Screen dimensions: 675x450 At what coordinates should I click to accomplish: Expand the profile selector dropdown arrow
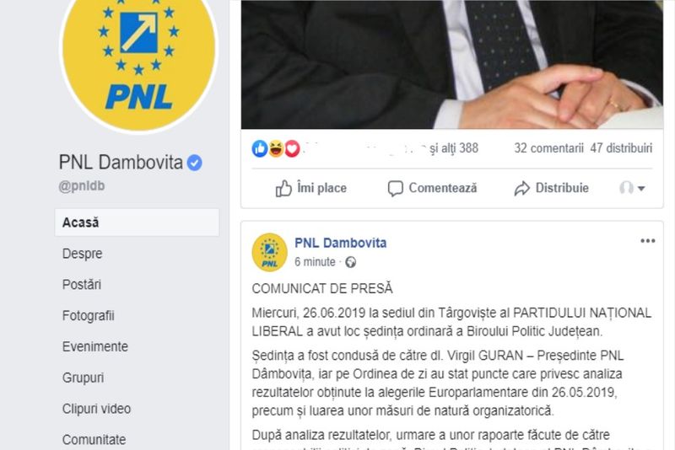pos(641,188)
